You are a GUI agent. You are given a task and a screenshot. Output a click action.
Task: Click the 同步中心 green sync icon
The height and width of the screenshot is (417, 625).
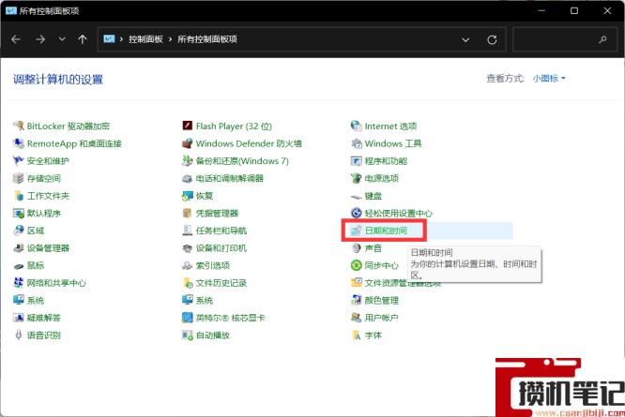(x=357, y=265)
